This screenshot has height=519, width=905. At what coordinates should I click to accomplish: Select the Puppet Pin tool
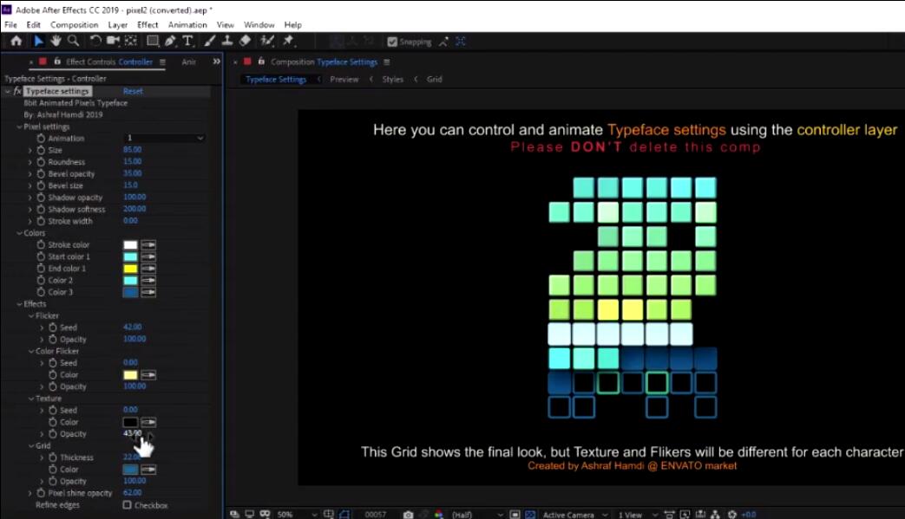coord(288,41)
